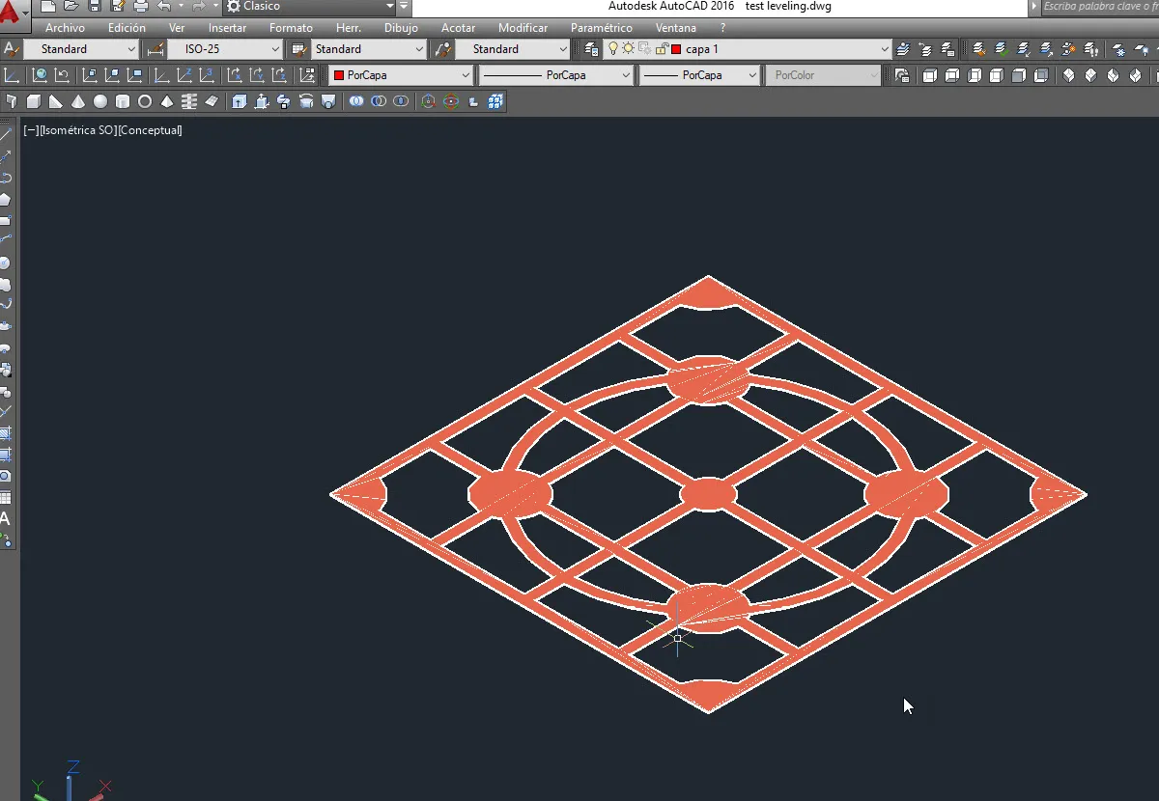The width and height of the screenshot is (1159, 801).
Task: Click the Print (plot) icon
Action: pyautogui.click(x=141, y=7)
